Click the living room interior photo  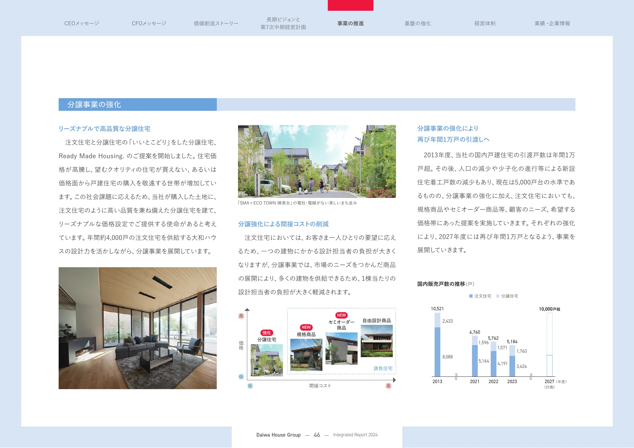(138, 328)
